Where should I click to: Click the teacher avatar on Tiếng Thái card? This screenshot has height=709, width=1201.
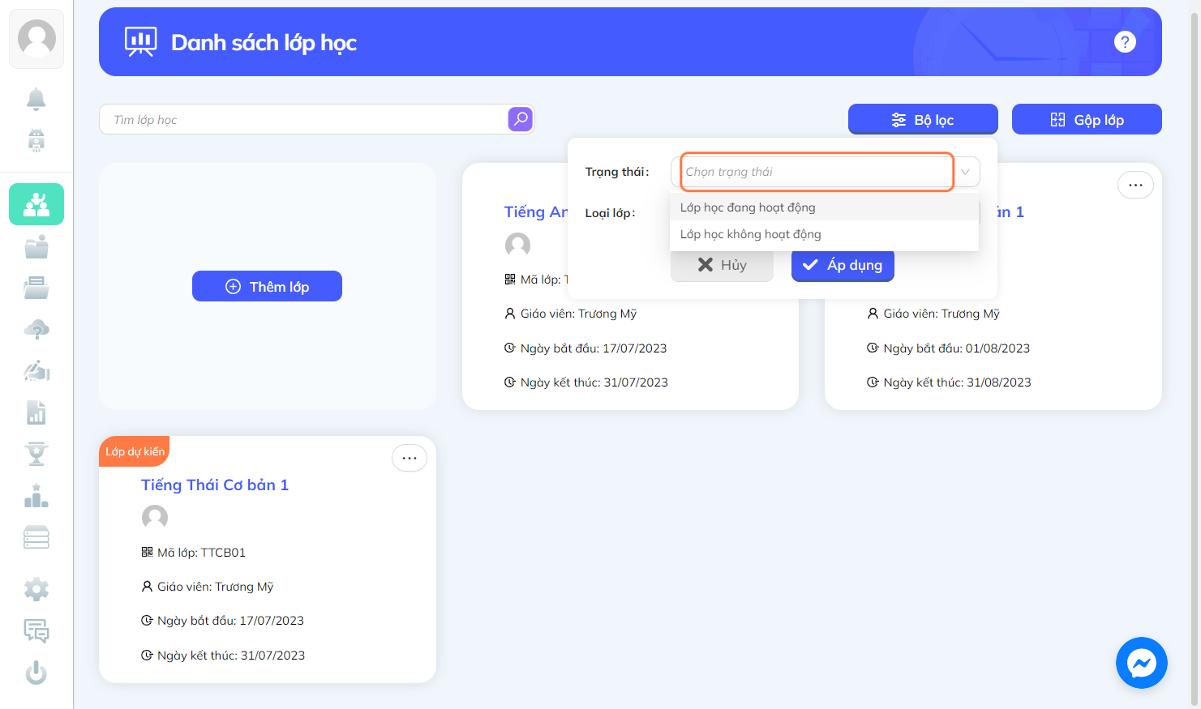click(155, 517)
